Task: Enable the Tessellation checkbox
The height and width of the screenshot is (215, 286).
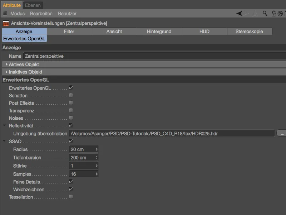Action: (x=71, y=197)
